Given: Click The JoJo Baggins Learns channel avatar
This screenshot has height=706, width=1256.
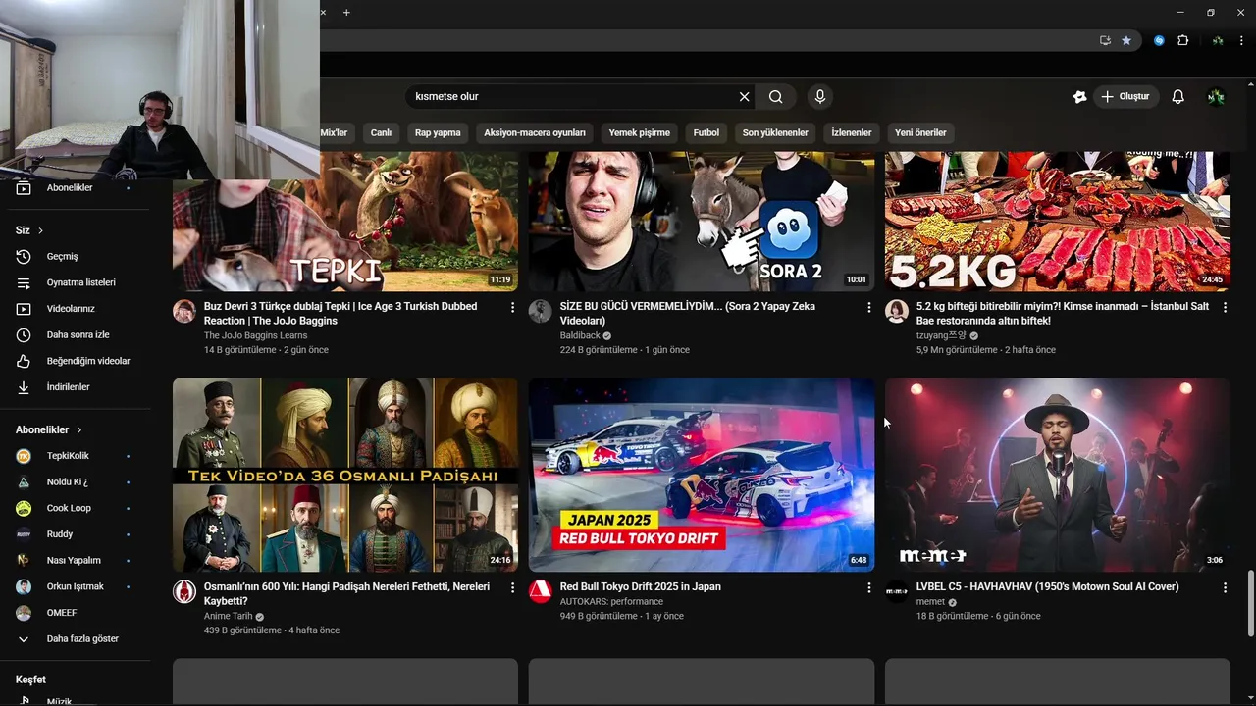Looking at the screenshot, I should [184, 311].
